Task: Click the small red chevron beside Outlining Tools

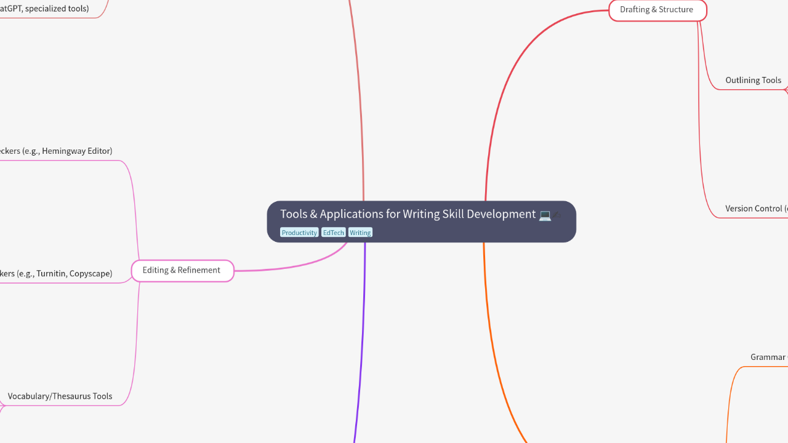Action: (x=786, y=90)
